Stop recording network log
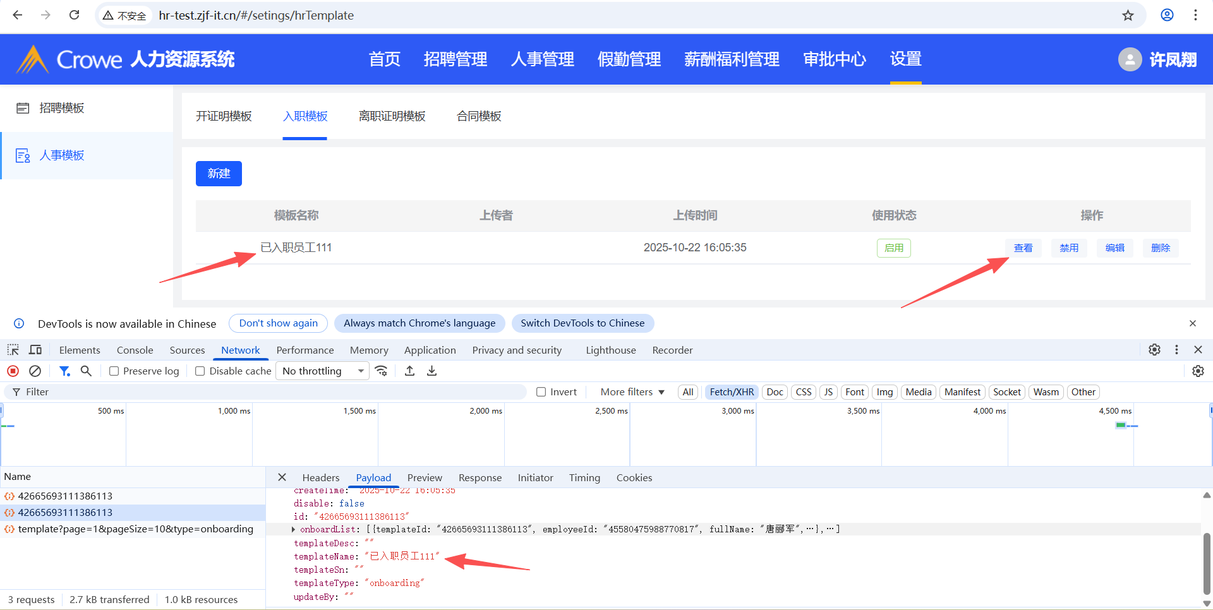The image size is (1213, 610). 13,371
